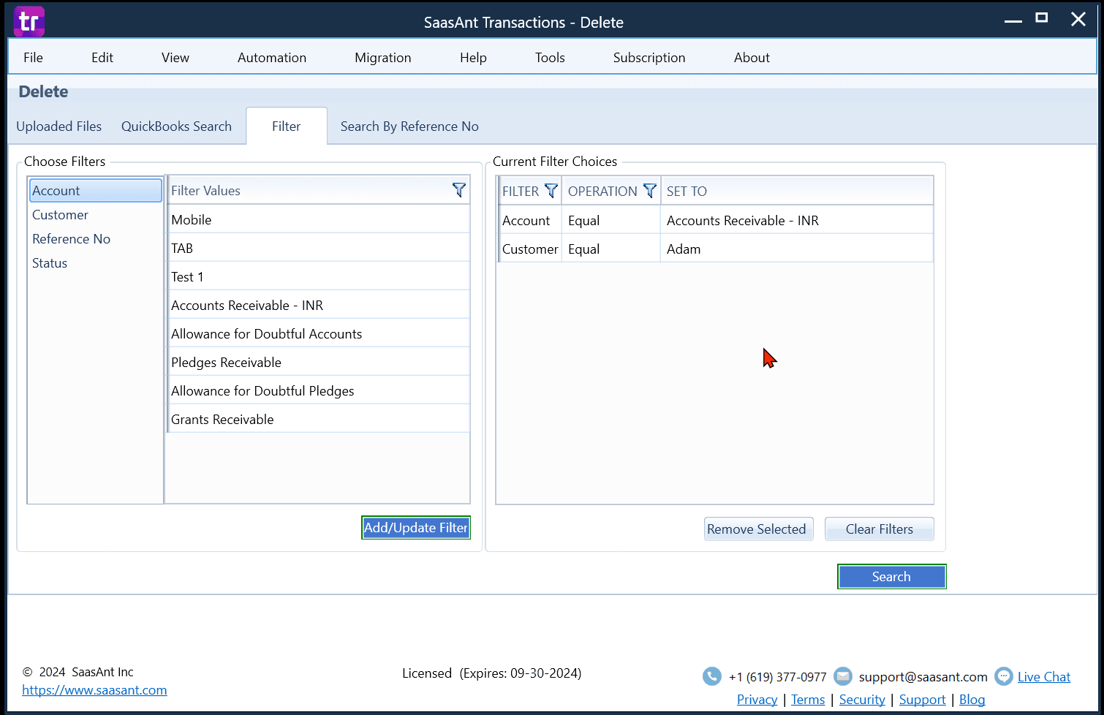Switch to Search By Reference No tab
The image size is (1104, 715).
[409, 126]
